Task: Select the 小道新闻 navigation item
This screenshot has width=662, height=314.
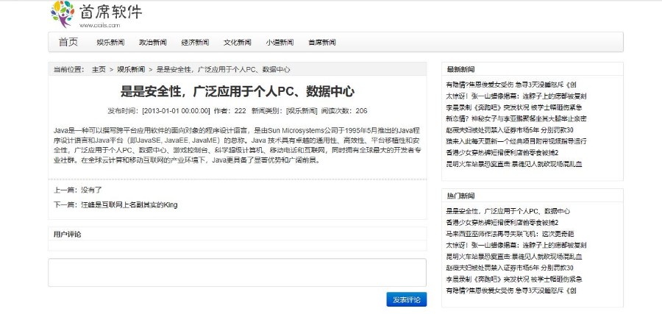Action: coord(280,42)
